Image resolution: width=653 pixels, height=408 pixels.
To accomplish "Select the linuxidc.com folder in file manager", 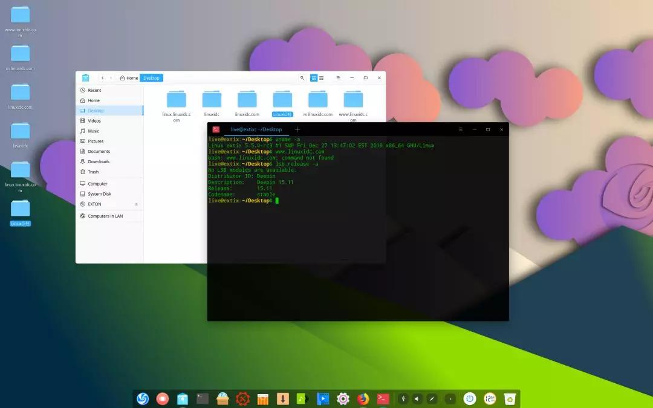I will pyautogui.click(x=247, y=103).
